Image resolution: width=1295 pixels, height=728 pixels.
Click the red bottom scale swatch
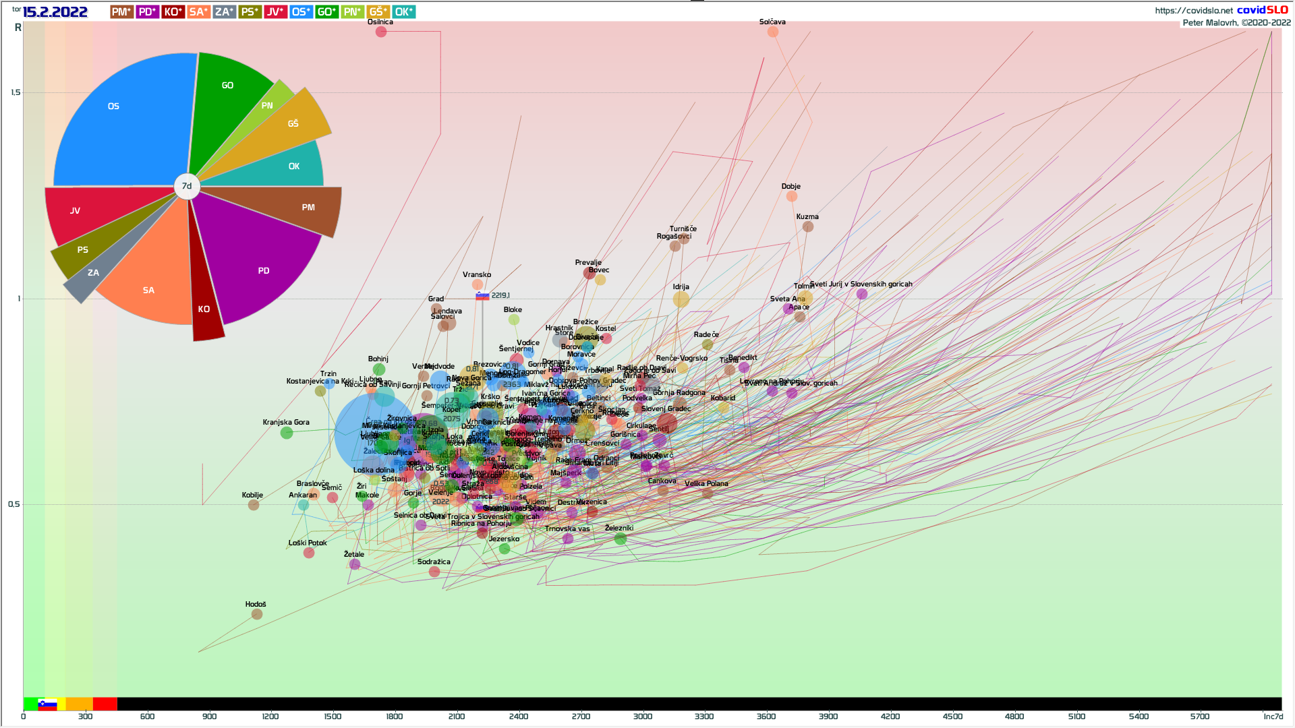(105, 704)
